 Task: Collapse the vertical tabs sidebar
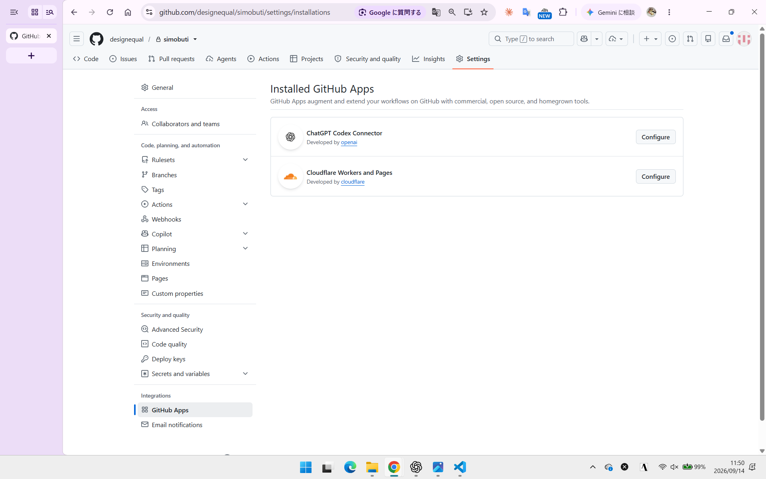(x=14, y=12)
